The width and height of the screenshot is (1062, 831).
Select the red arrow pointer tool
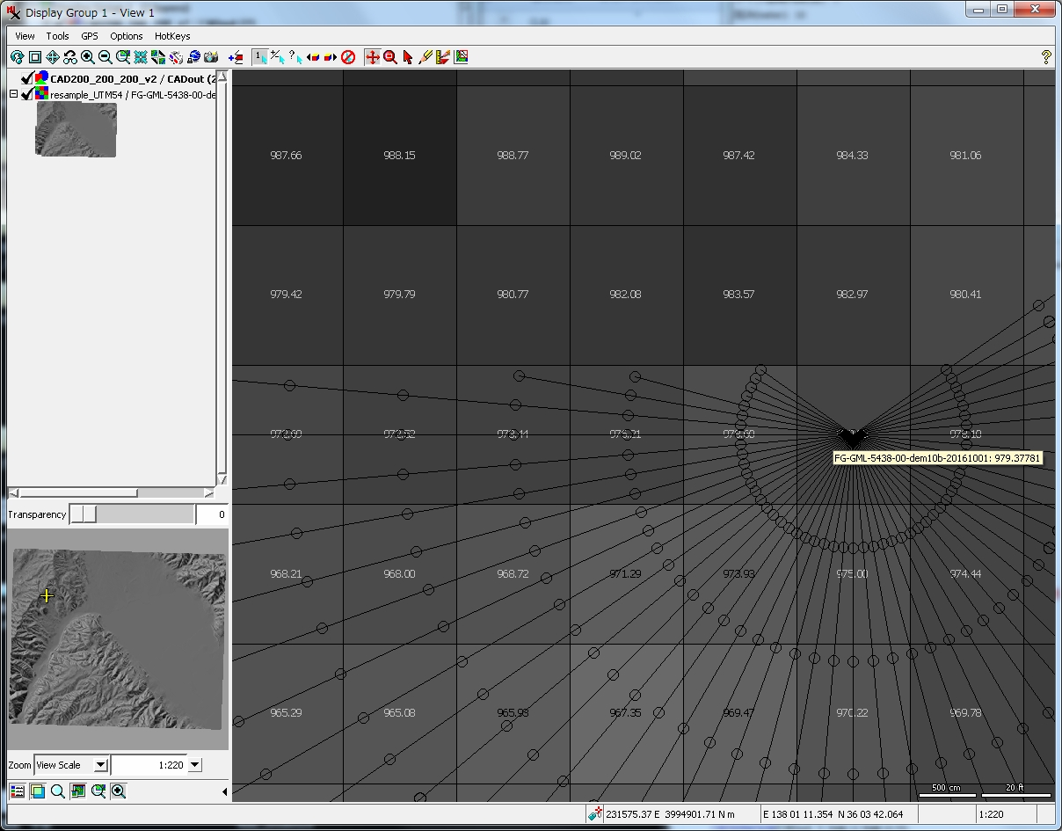click(408, 57)
